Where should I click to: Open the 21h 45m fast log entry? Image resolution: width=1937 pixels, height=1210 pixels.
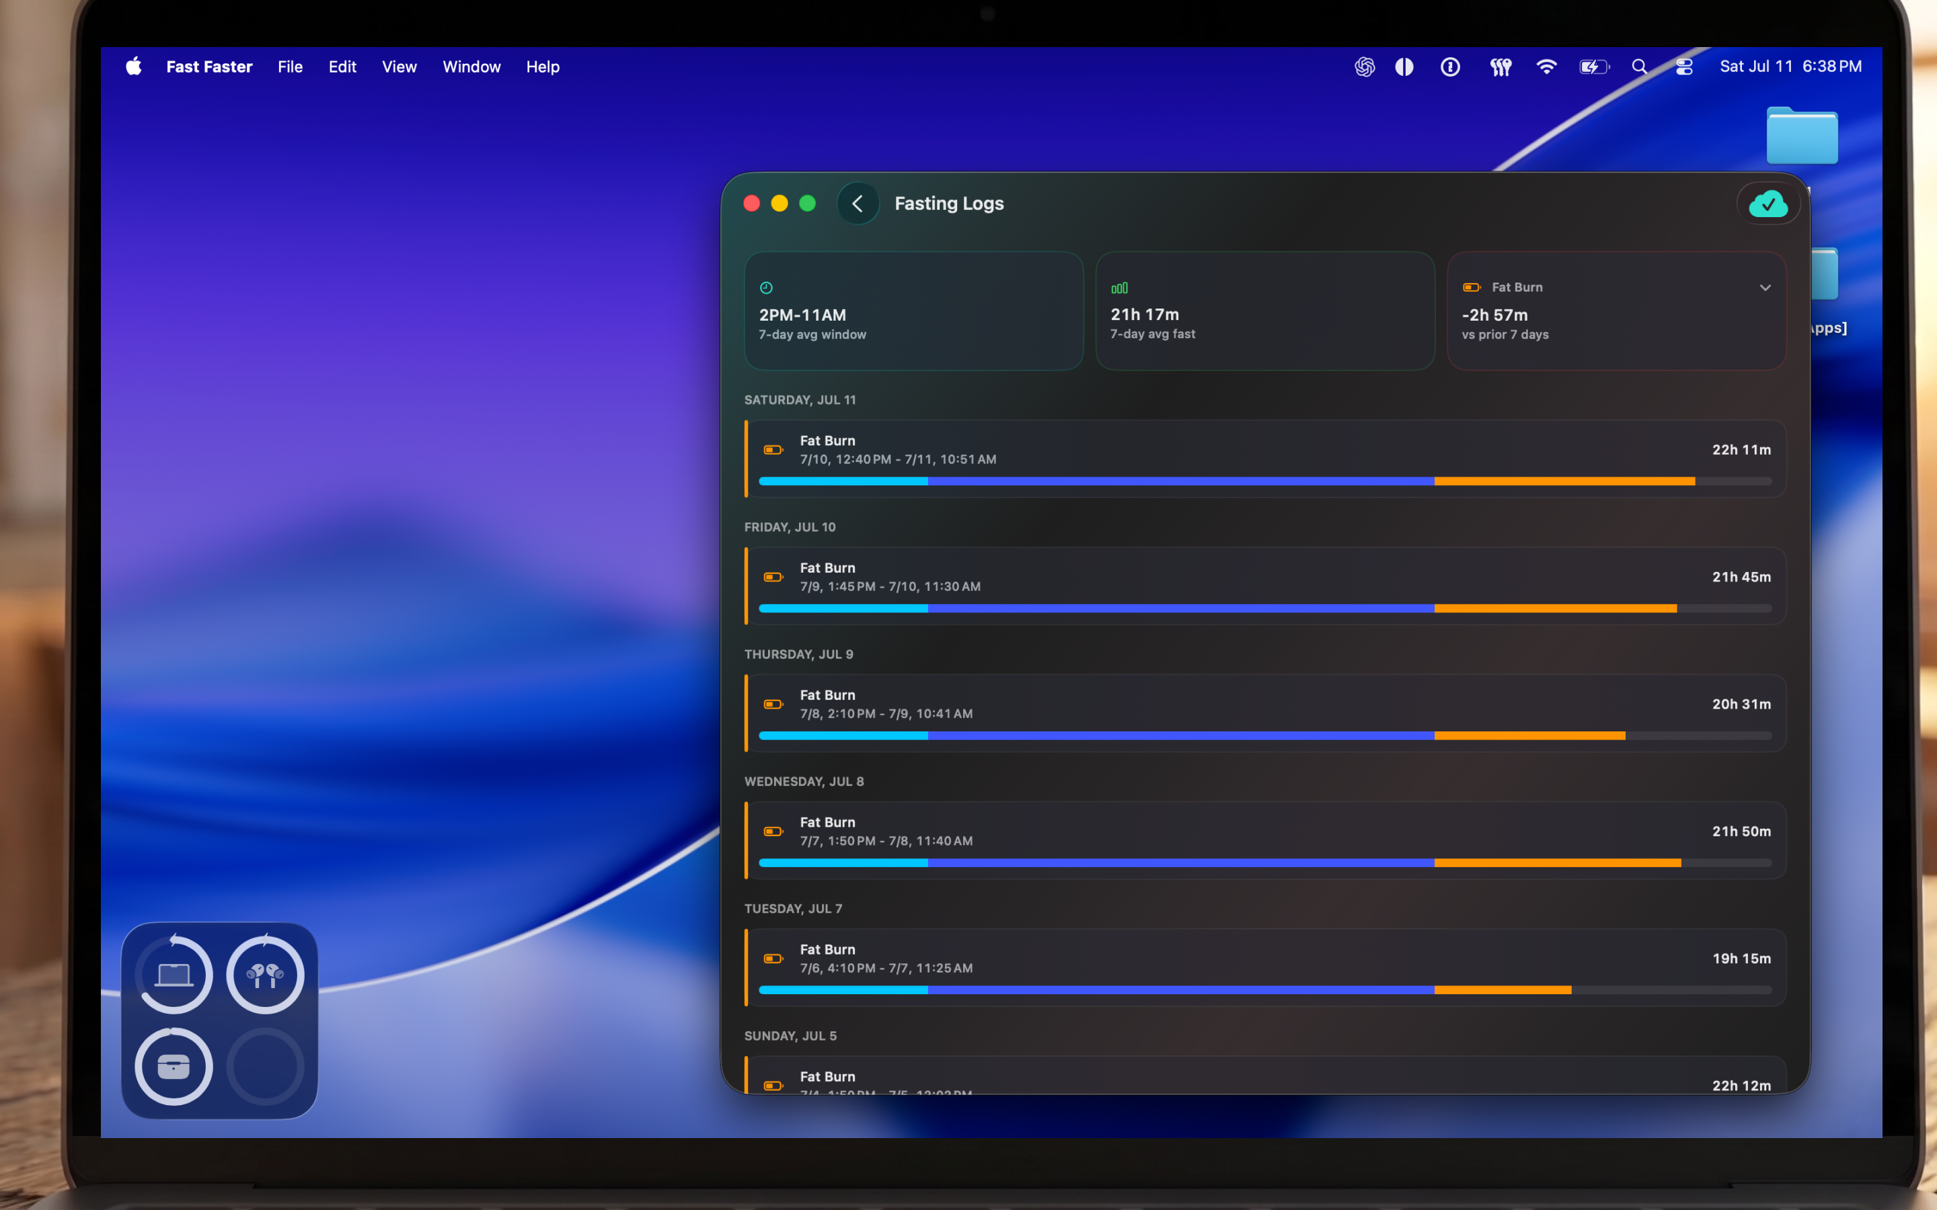pyautogui.click(x=1264, y=586)
